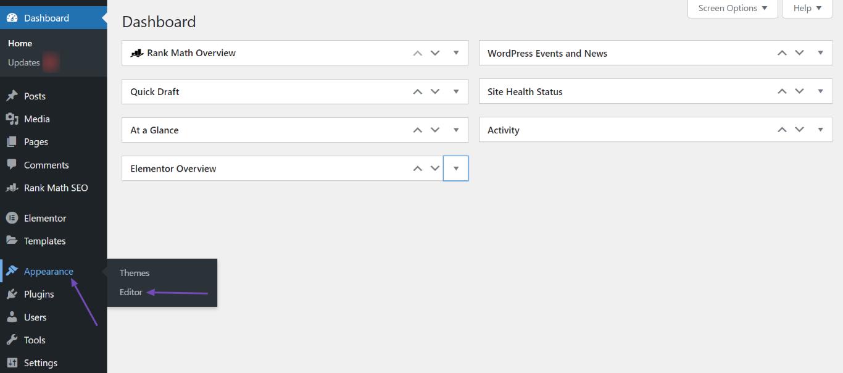Open the Users menu label
Image resolution: width=843 pixels, height=373 pixels.
[35, 317]
